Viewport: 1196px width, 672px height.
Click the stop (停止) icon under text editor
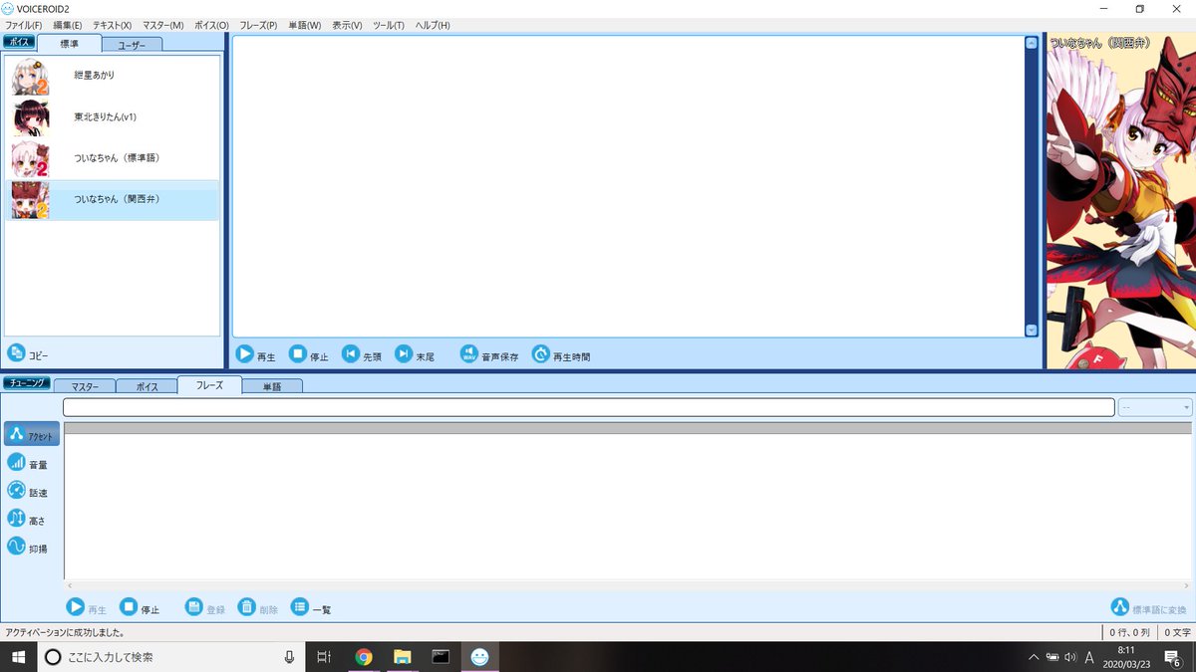click(298, 353)
